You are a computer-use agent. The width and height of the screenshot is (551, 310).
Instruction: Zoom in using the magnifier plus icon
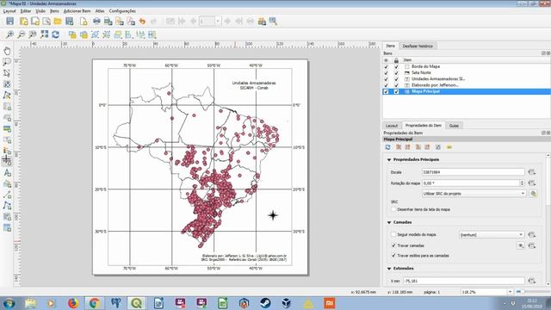point(9,34)
